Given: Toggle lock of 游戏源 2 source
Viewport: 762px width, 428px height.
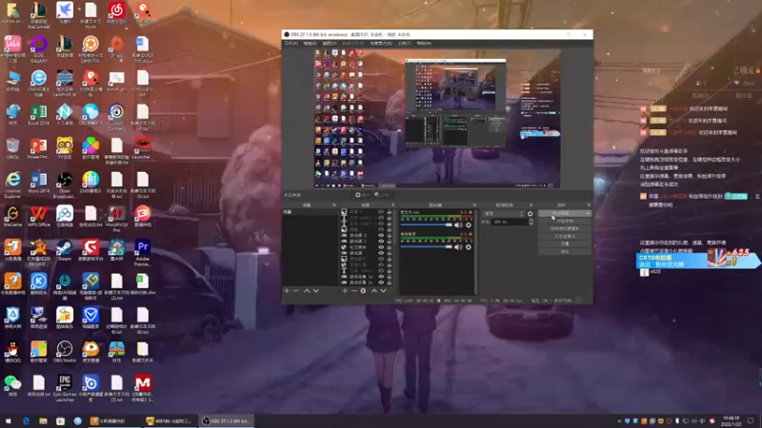Looking at the screenshot, I should (389, 242).
